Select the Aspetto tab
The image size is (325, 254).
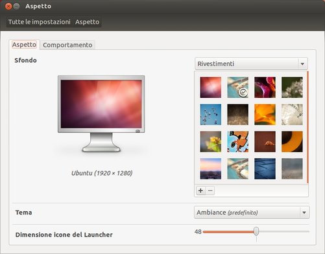(x=24, y=45)
